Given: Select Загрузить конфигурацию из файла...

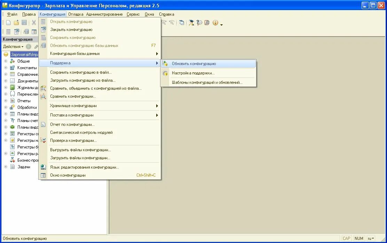Looking at the screenshot, I should click(100, 80).
